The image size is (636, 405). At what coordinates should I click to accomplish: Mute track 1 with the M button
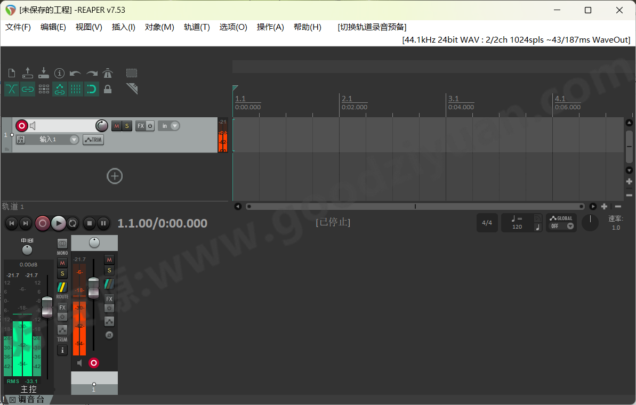(116, 126)
